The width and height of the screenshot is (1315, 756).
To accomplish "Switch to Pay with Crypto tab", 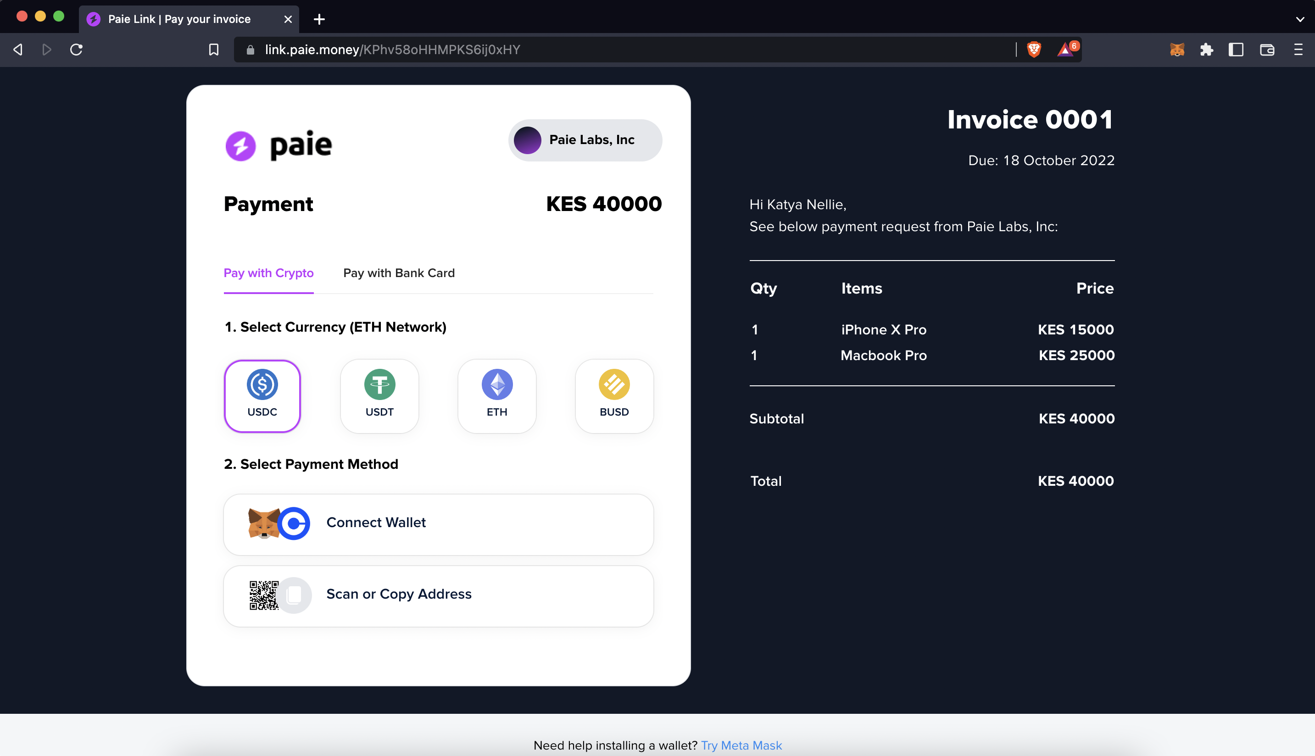I will coord(268,273).
